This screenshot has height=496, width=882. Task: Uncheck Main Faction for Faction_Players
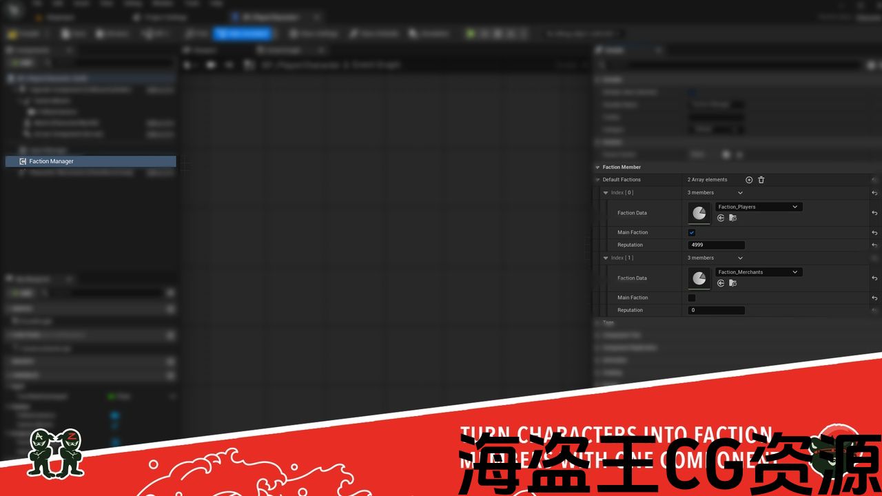pos(692,233)
